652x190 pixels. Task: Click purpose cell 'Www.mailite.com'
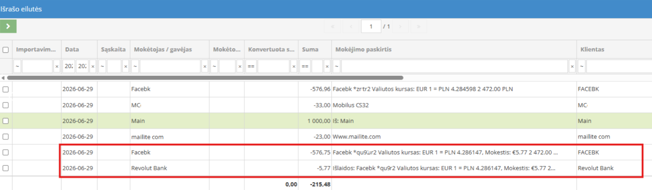(357, 137)
